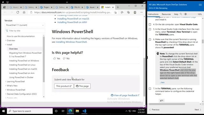Viewport: 204px width, 115px height.
Task: Collapse the note with less link
Action: (x=162, y=82)
